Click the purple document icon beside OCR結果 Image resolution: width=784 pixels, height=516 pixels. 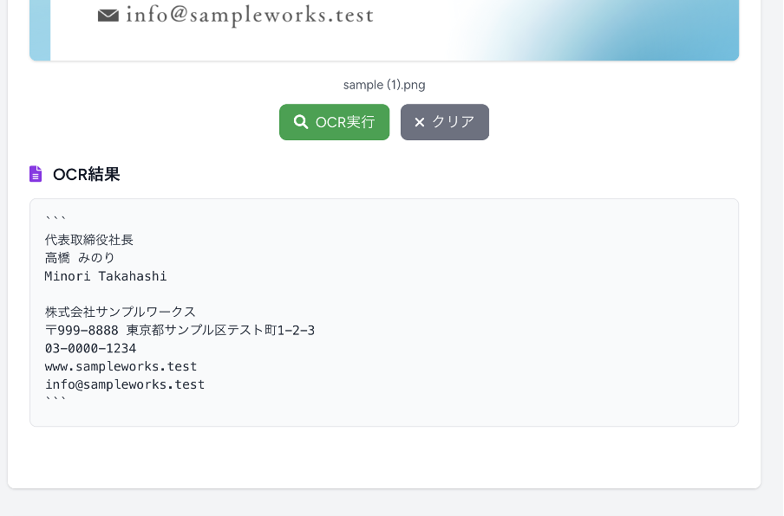36,174
